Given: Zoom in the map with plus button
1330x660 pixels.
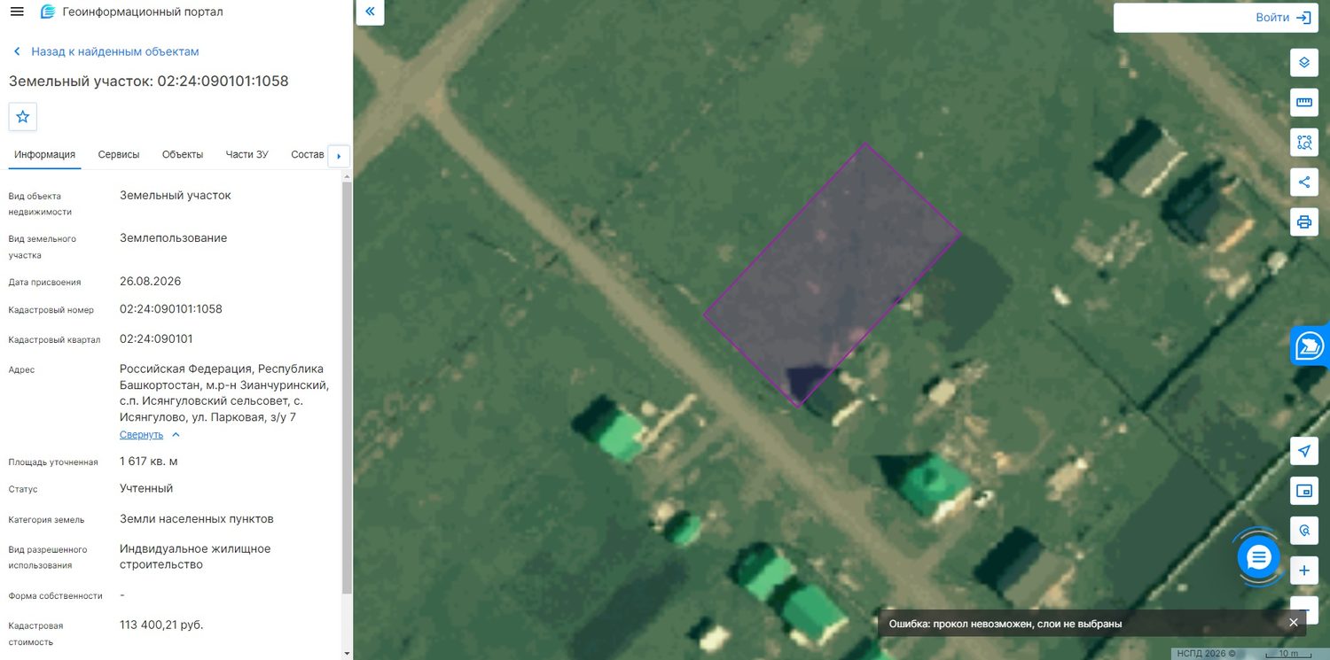Looking at the screenshot, I should click(1304, 571).
